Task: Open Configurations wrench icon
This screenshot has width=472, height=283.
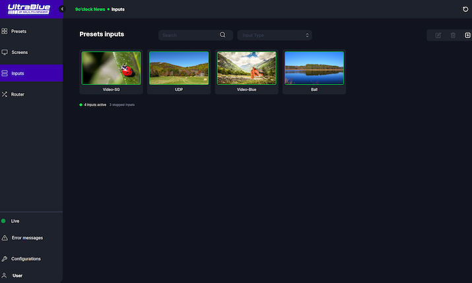Action: point(5,259)
